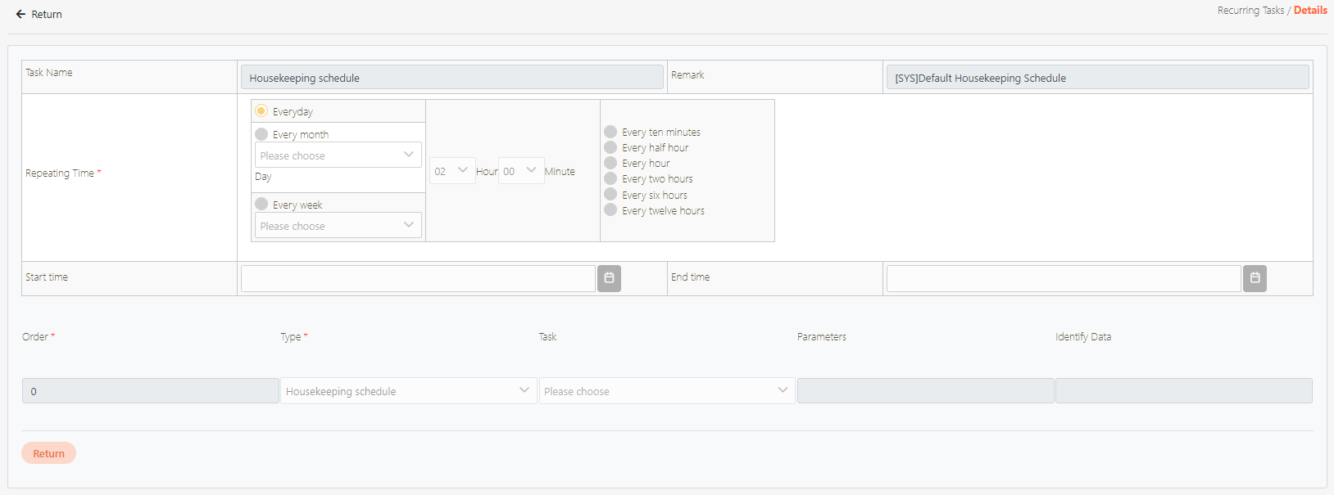Select the Every month radio option
The image size is (1334, 495).
click(261, 134)
